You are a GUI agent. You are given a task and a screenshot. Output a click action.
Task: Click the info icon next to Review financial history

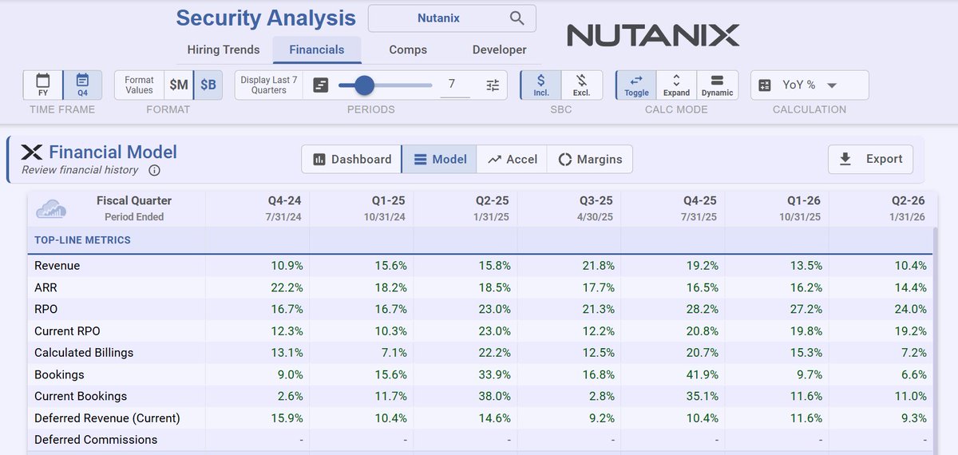(x=155, y=170)
